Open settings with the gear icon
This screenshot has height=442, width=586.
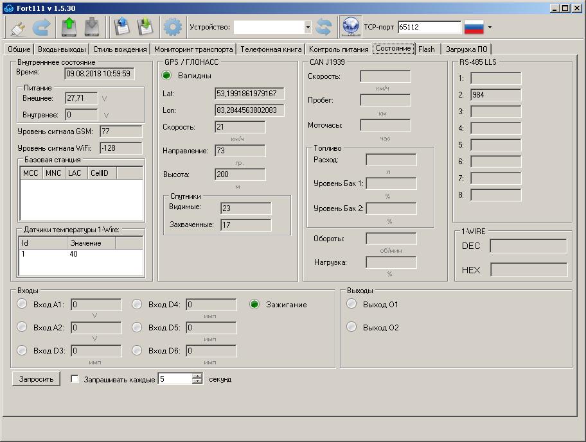(x=172, y=27)
